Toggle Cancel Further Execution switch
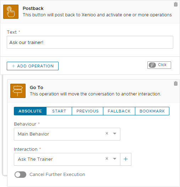Screen dimensions: 180x187 (20, 175)
